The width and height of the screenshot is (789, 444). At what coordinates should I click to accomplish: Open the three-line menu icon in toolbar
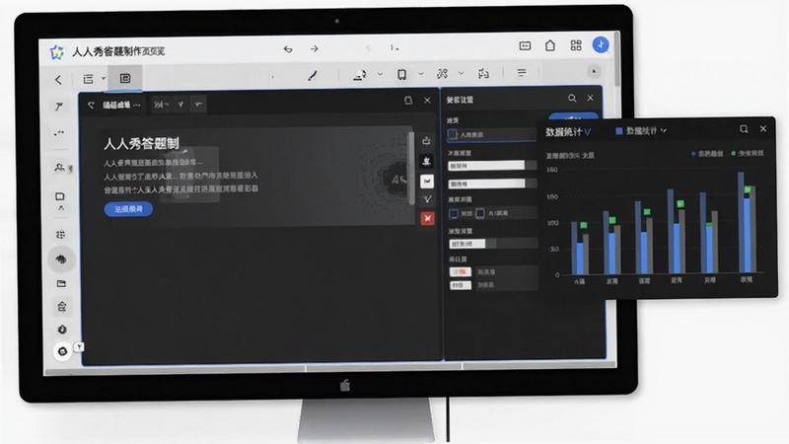point(522,73)
